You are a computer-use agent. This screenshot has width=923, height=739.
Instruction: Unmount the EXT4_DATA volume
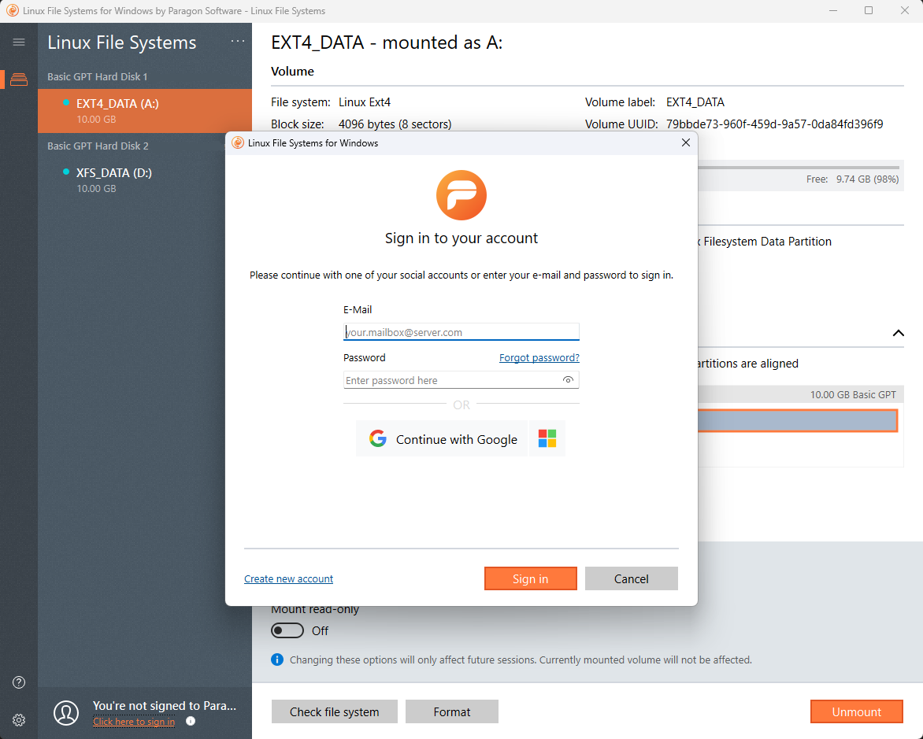click(857, 712)
